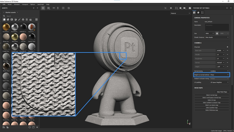The image size is (234, 132).
Task: Click the Select normal map button
Action: pyautogui.click(x=211, y=95)
